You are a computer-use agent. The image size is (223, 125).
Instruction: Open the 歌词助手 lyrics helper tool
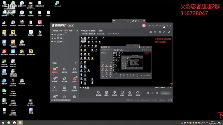coord(74,88)
